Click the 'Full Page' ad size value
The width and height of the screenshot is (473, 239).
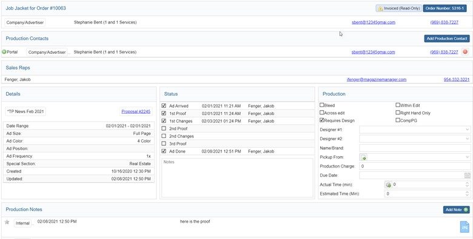142,134
